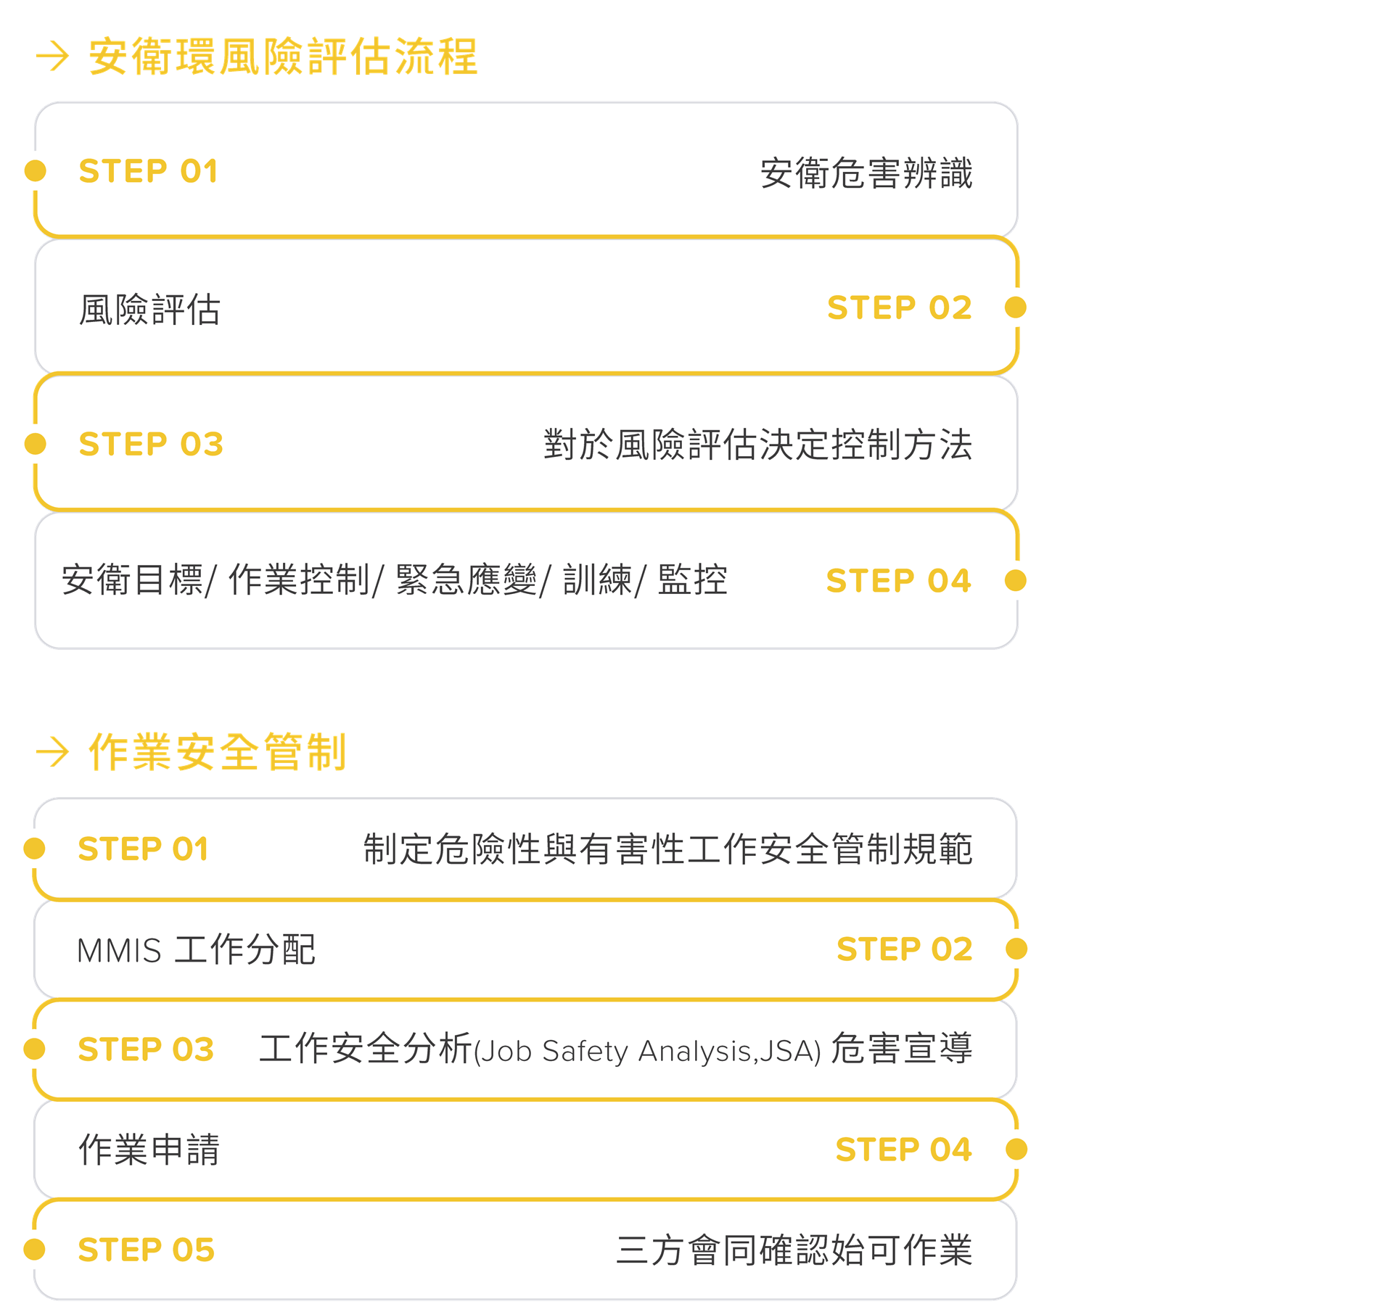Click the 風險評估 step text
Screen dimensions: 1393x1312
tap(149, 310)
